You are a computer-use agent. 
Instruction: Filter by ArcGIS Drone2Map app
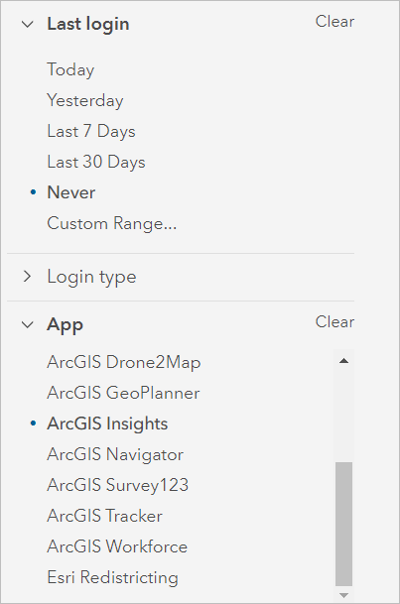124,362
